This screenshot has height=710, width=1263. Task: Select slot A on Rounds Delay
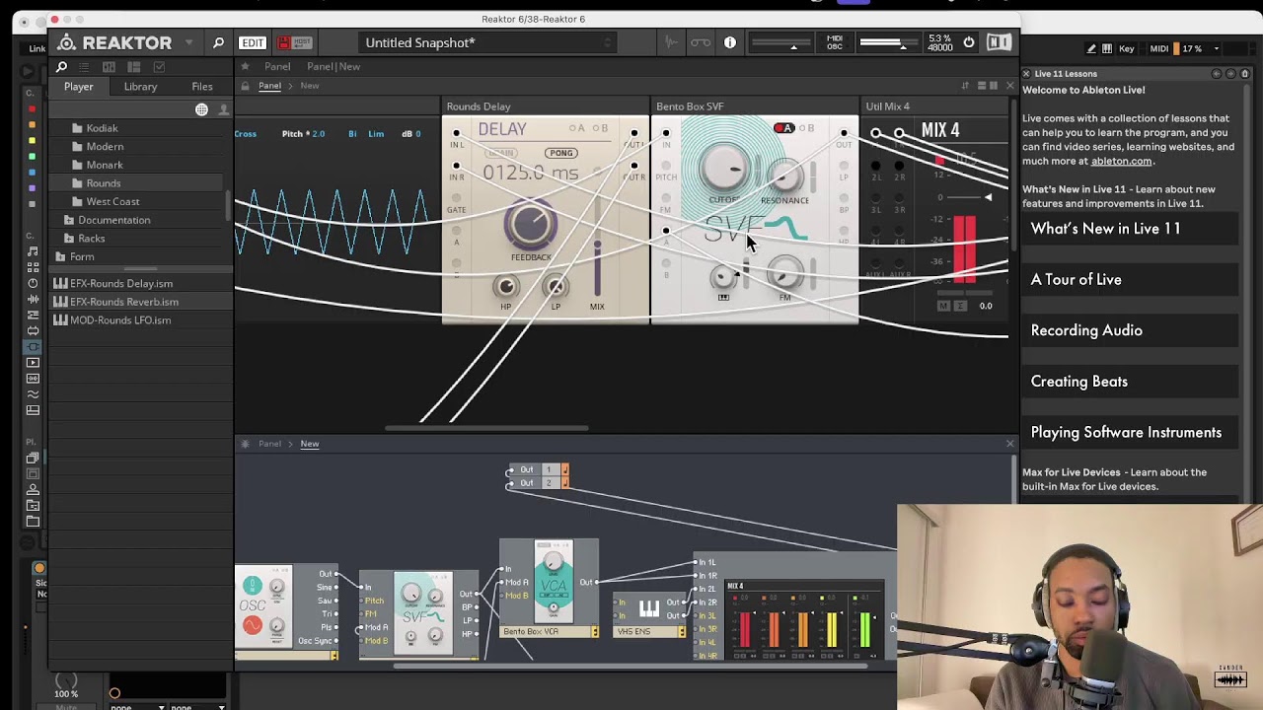pyautogui.click(x=576, y=128)
